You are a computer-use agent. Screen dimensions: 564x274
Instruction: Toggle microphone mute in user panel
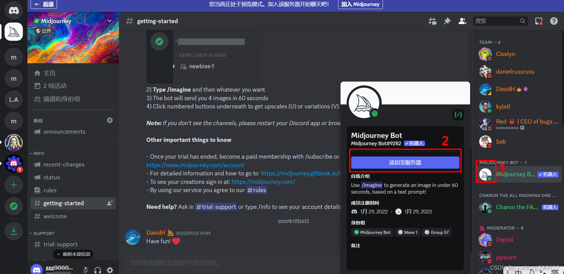click(86, 270)
